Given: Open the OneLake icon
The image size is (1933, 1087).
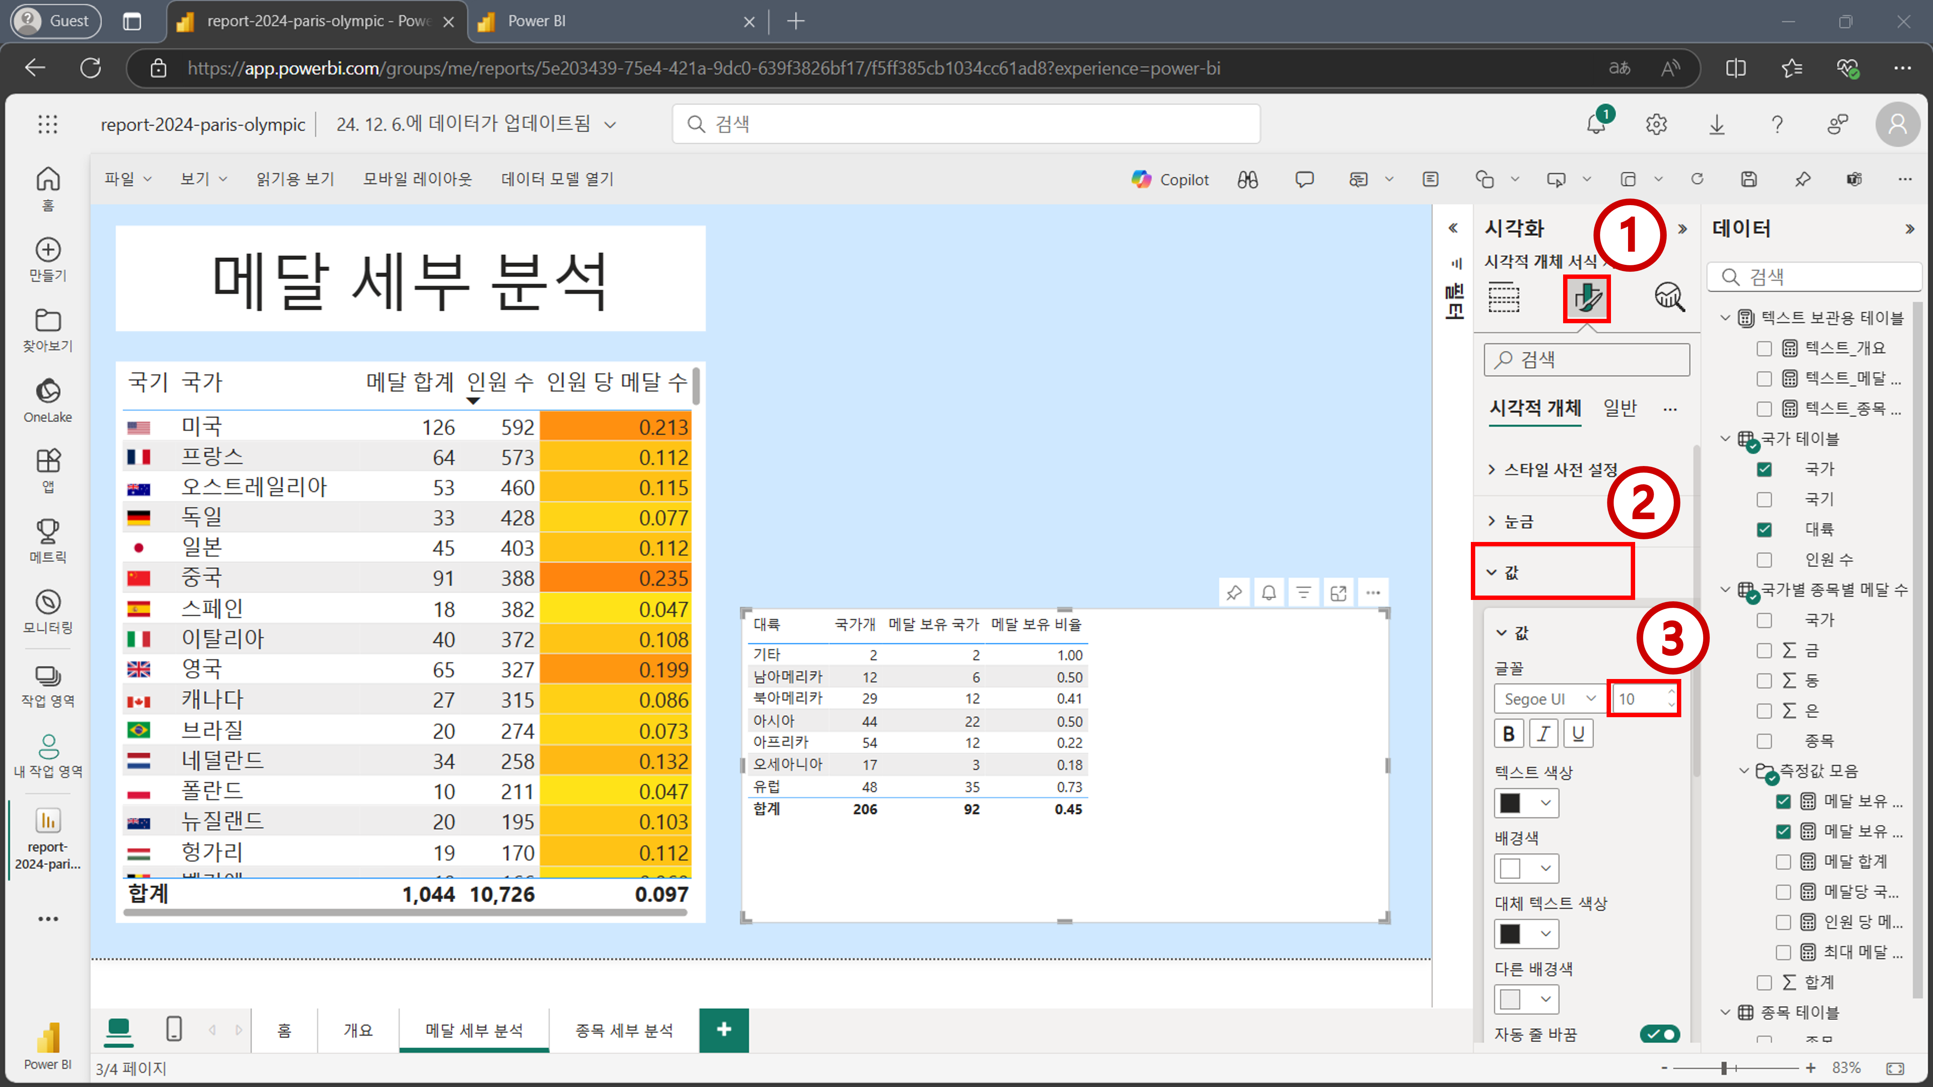Looking at the screenshot, I should 48,391.
